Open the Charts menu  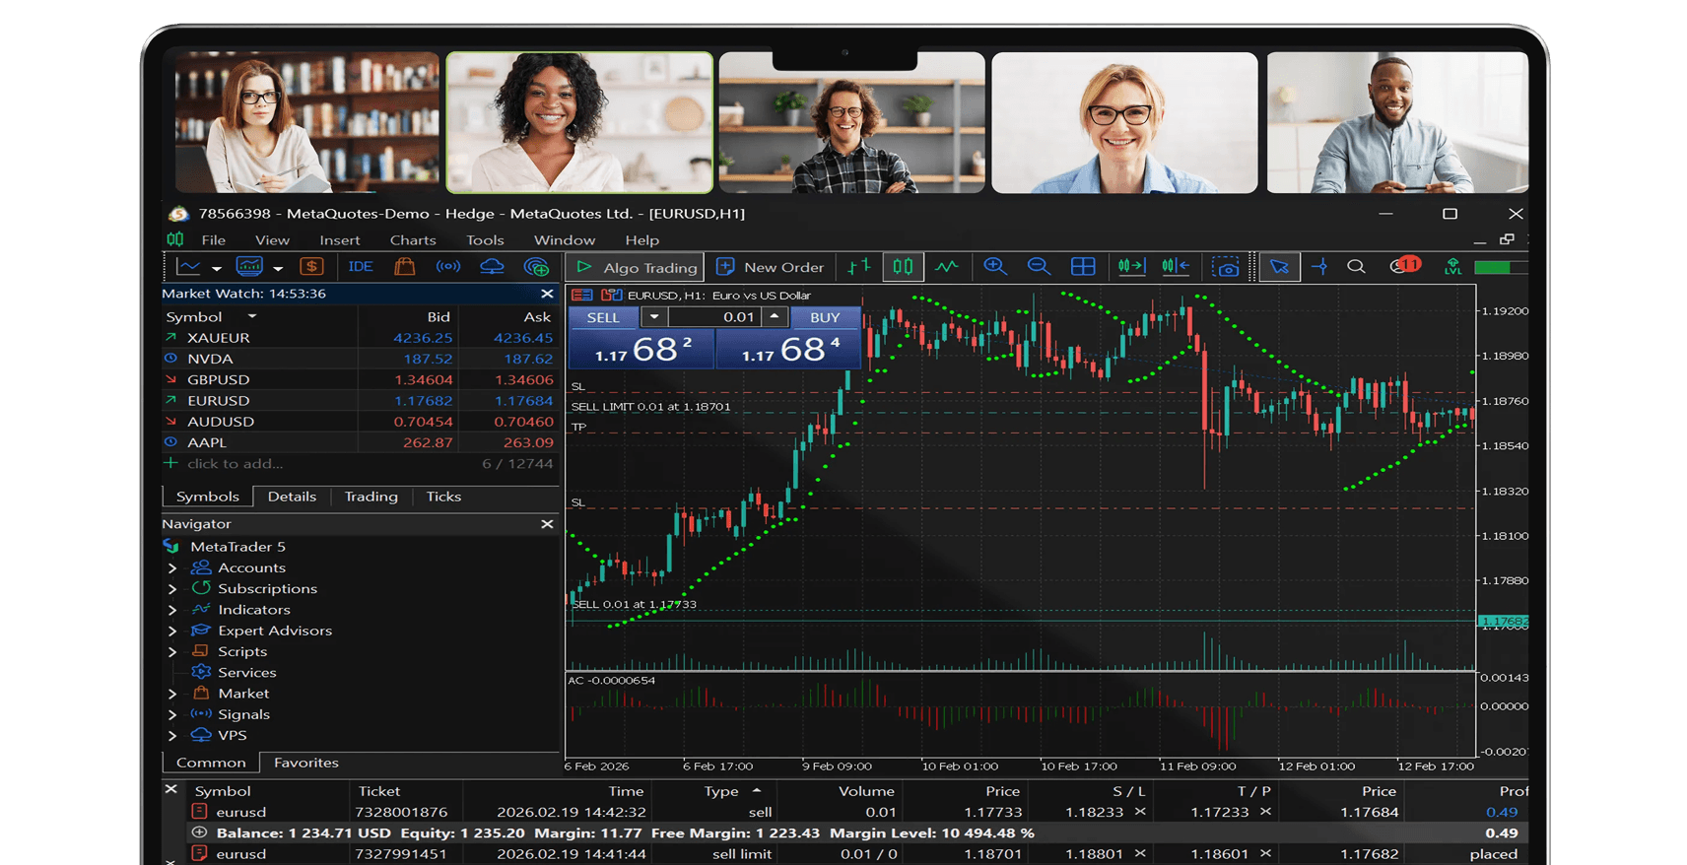pyautogui.click(x=413, y=240)
